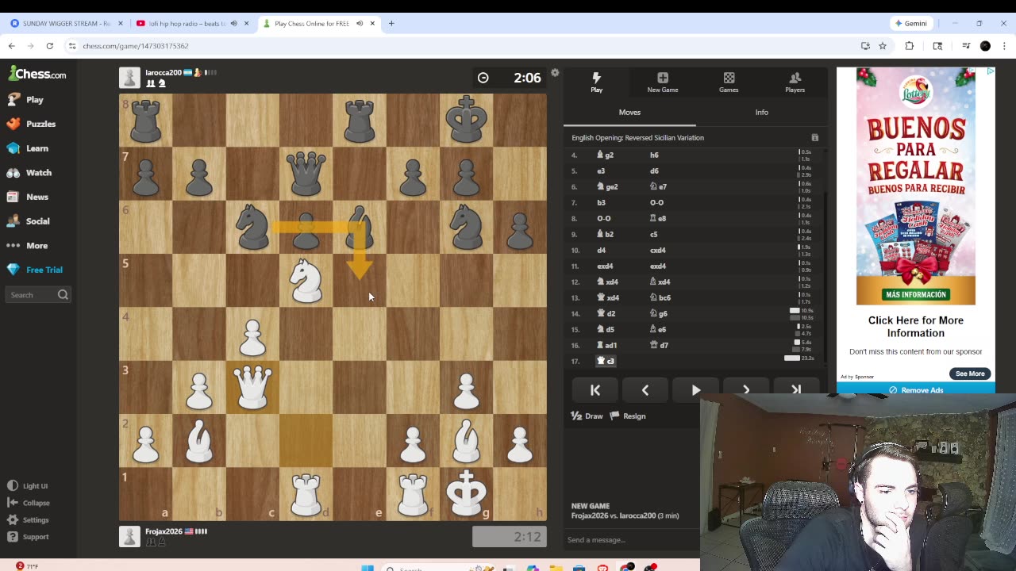Play through the moves automatically
1016x571 pixels.
696,390
